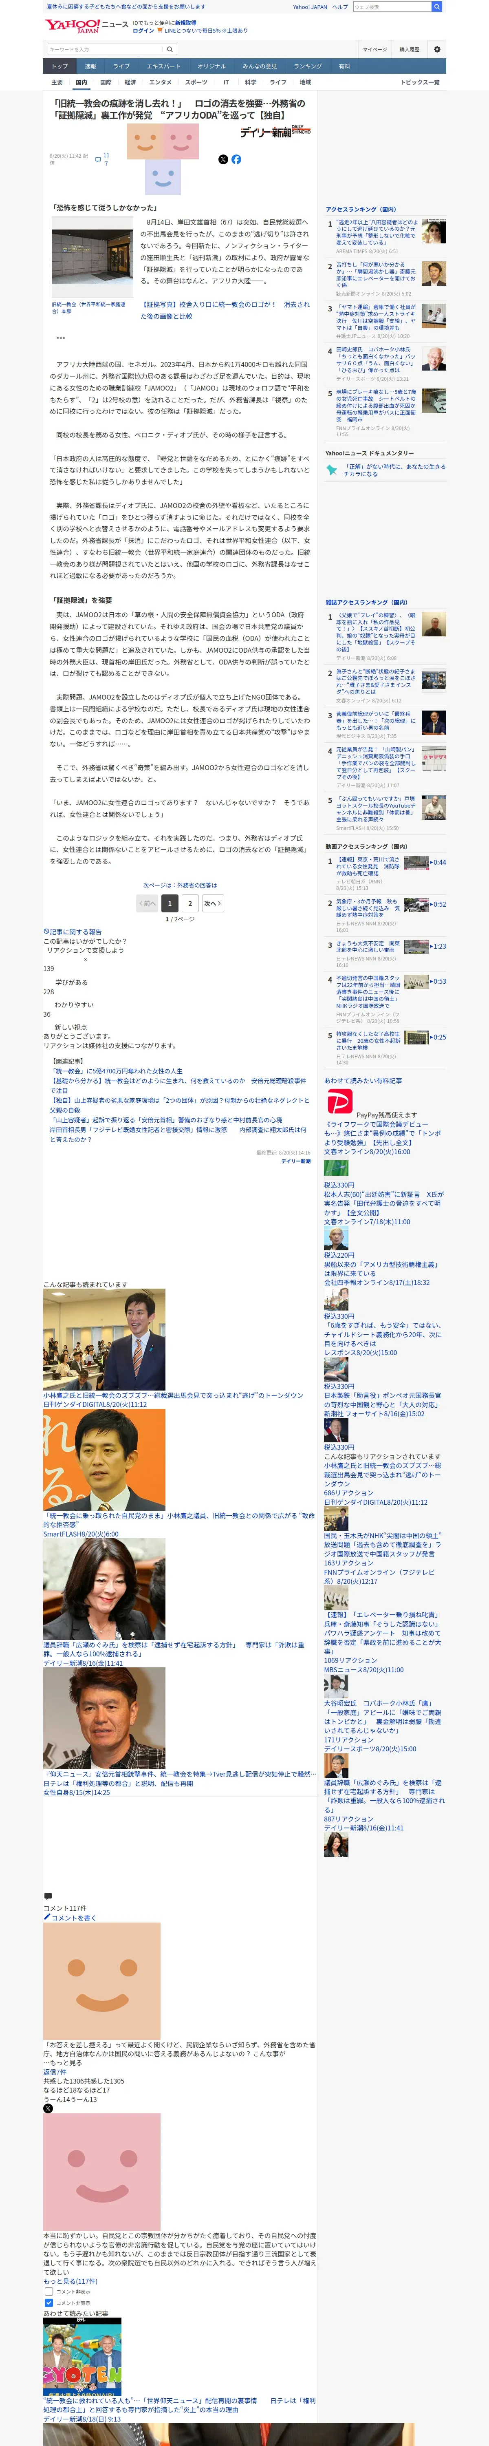
Task: Click the blue web search magnifier button
Action: [437, 7]
